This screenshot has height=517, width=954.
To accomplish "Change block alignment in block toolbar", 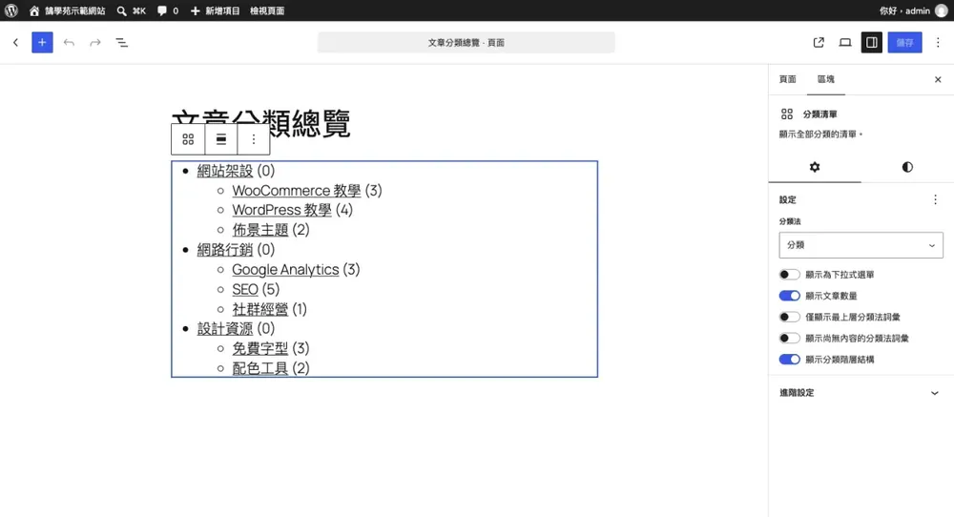I will click(x=221, y=139).
